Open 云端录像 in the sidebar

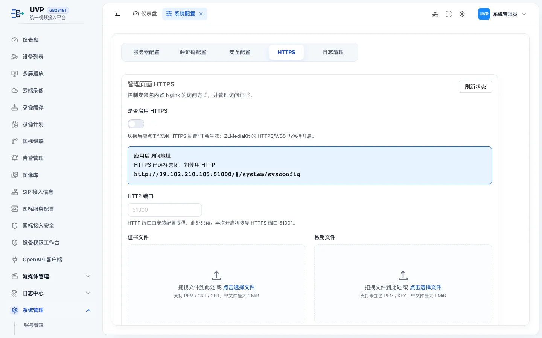(51, 91)
